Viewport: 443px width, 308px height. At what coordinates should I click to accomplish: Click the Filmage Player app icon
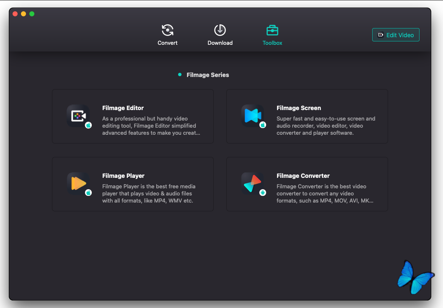click(x=78, y=184)
